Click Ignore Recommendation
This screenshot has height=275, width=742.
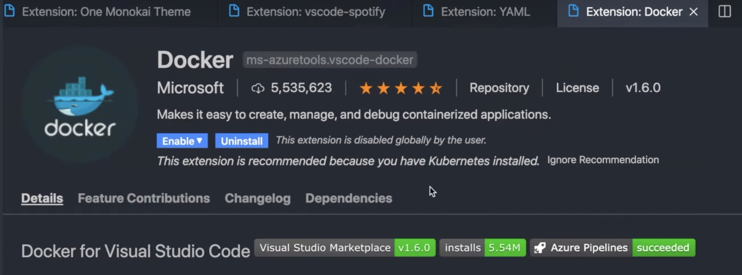pos(603,160)
